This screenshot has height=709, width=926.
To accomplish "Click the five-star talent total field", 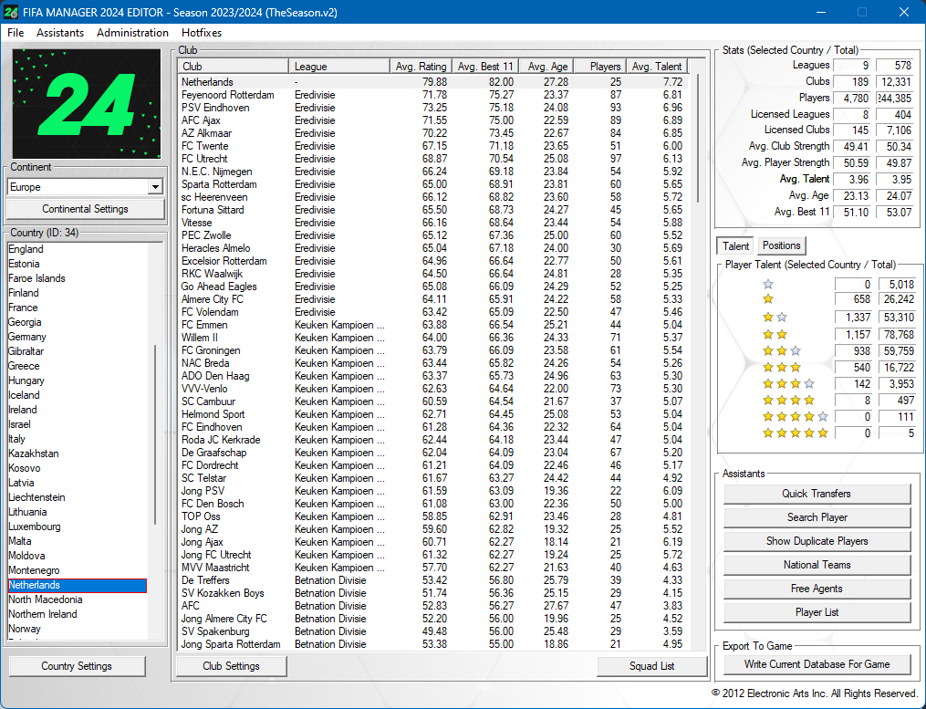I will [x=897, y=433].
